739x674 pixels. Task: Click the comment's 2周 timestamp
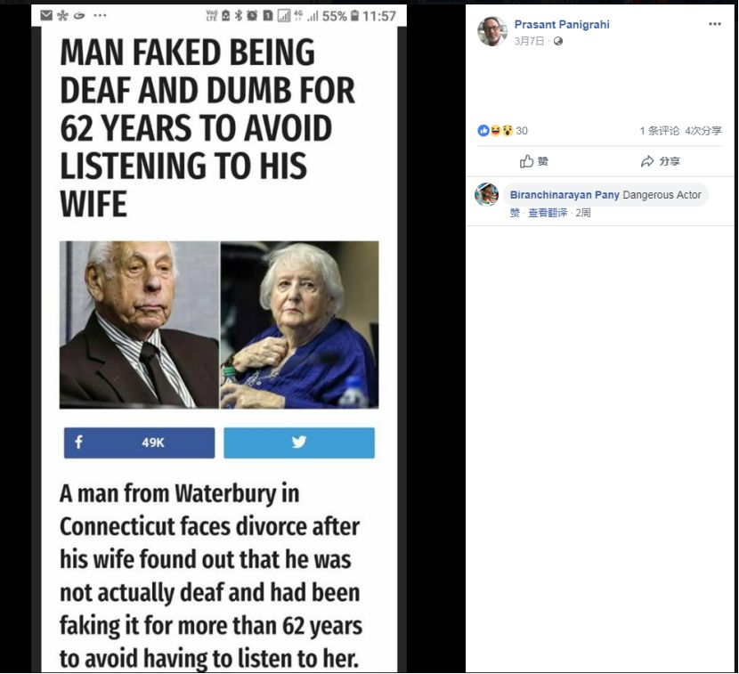point(583,213)
